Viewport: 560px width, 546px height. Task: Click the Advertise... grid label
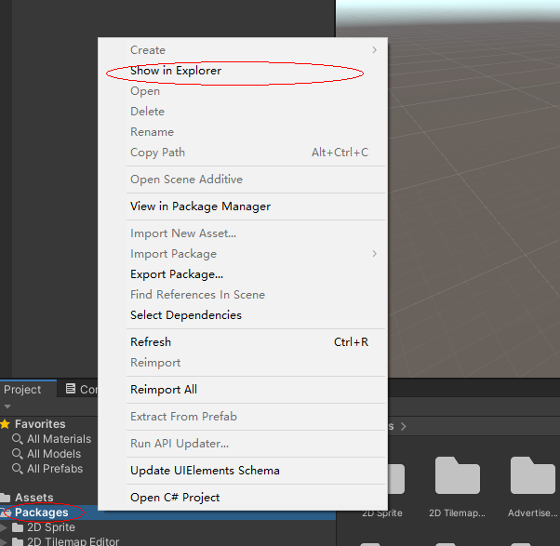(x=532, y=513)
